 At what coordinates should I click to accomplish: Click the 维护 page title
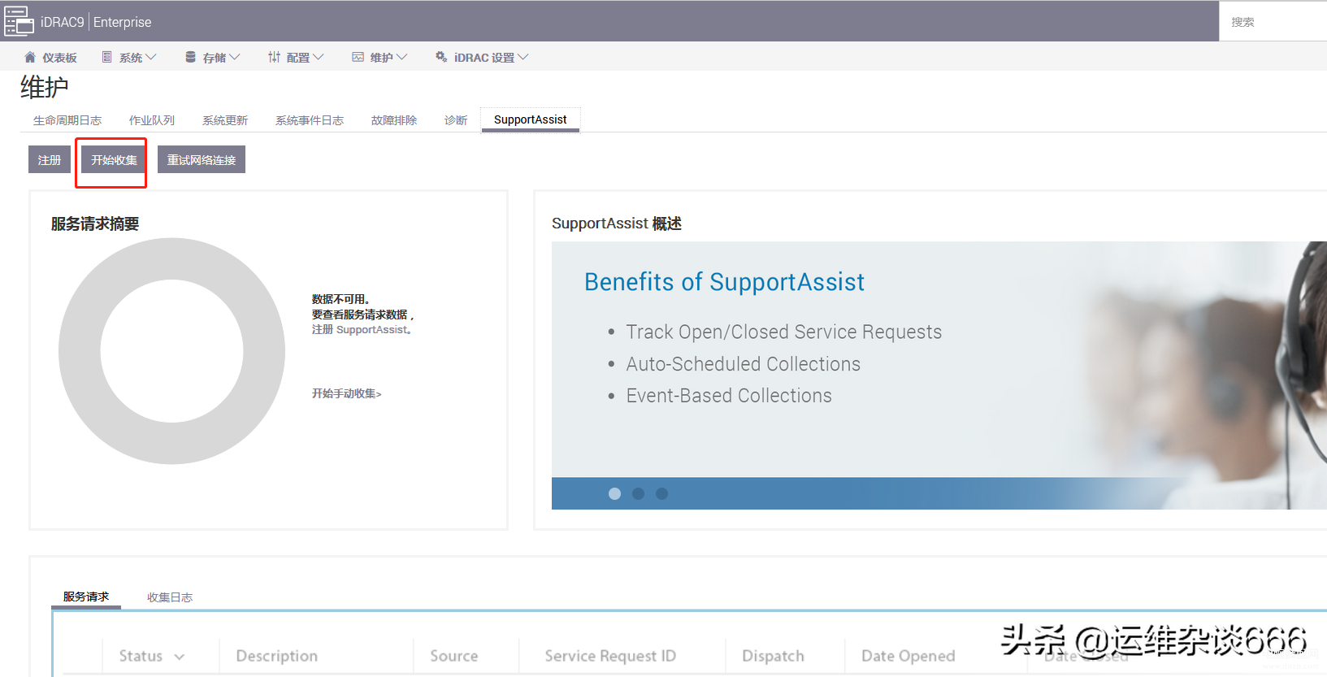(45, 87)
